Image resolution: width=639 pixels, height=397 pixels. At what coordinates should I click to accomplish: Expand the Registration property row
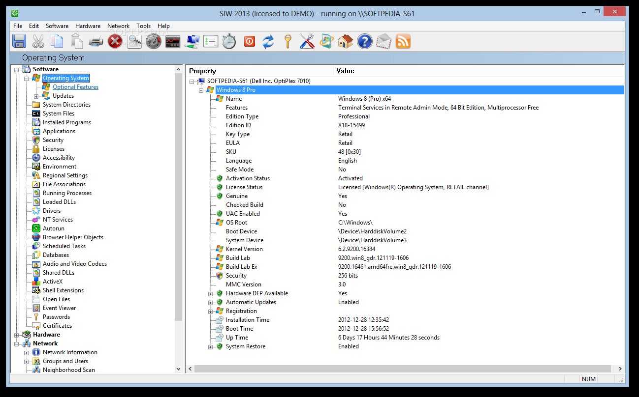click(211, 311)
